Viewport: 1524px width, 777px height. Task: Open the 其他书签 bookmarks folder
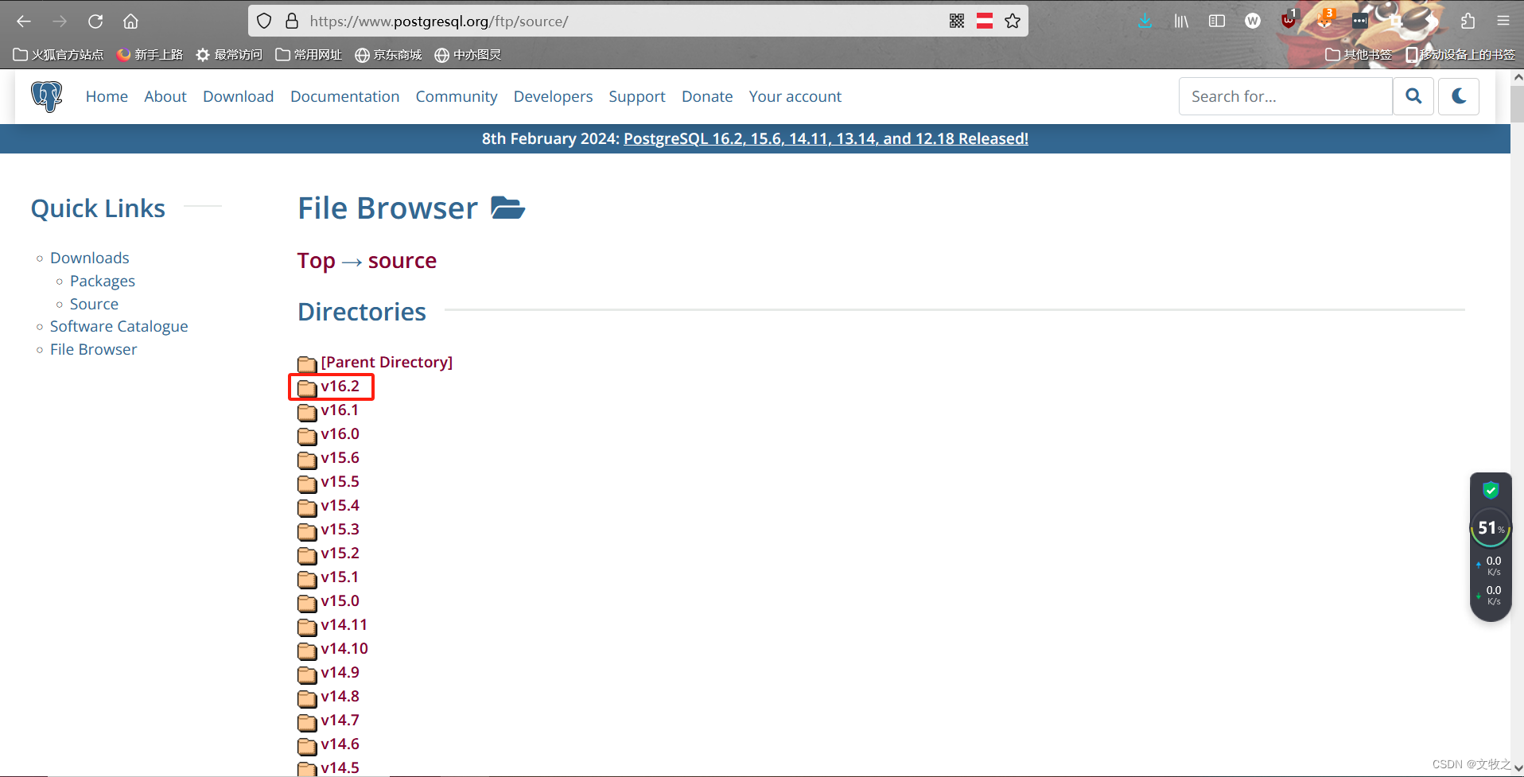point(1359,54)
